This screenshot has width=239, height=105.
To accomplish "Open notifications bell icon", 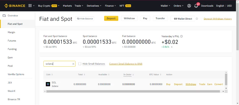I will pos(196,6).
